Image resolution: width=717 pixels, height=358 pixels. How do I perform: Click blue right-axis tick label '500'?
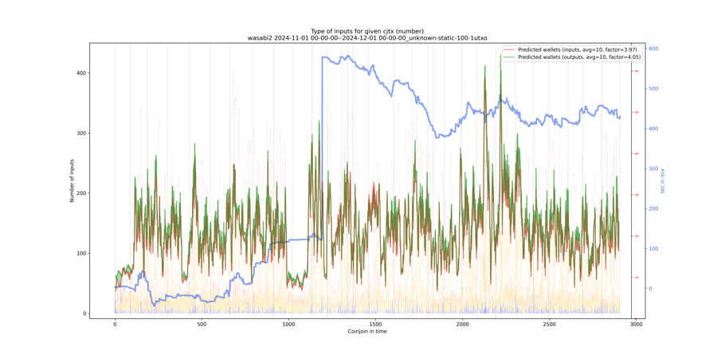click(653, 88)
